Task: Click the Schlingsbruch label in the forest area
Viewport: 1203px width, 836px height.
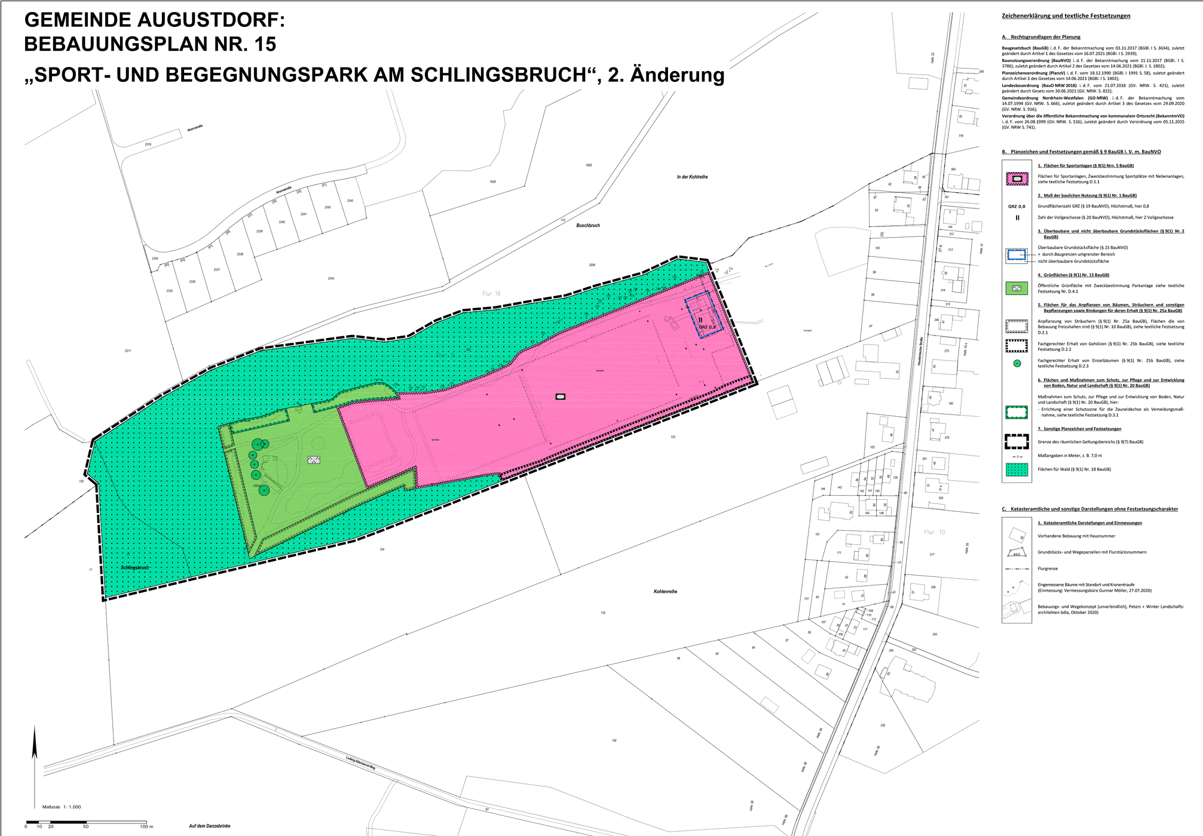Action: [x=135, y=568]
